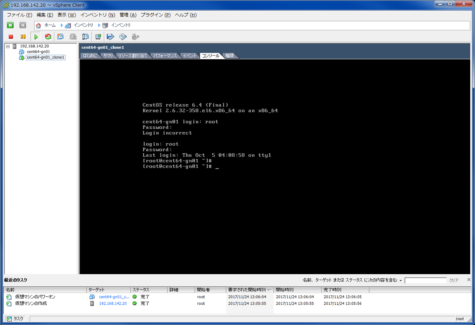Sort tasks by 開始者 column header

211,290
